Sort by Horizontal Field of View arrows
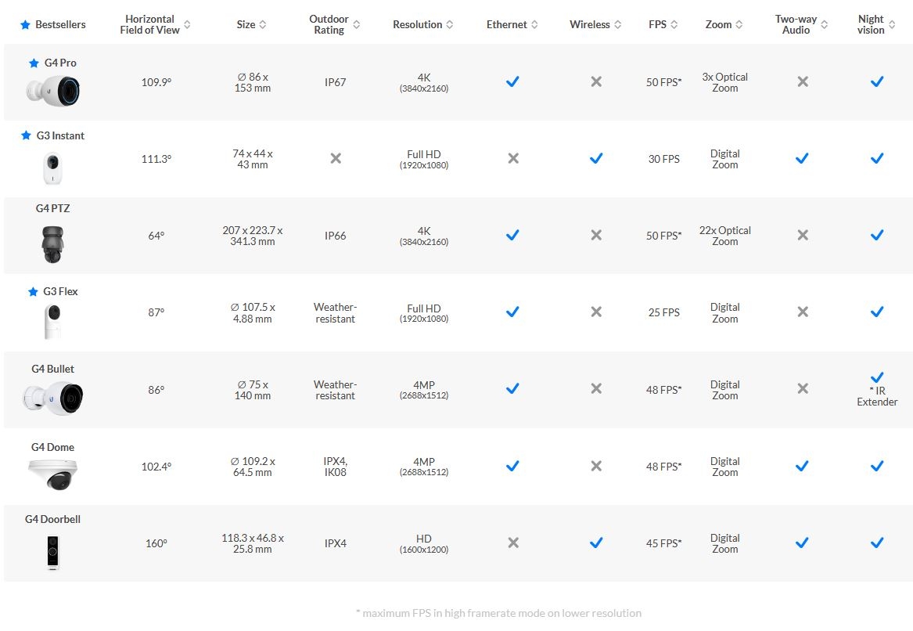The height and width of the screenshot is (631, 913). [x=187, y=24]
